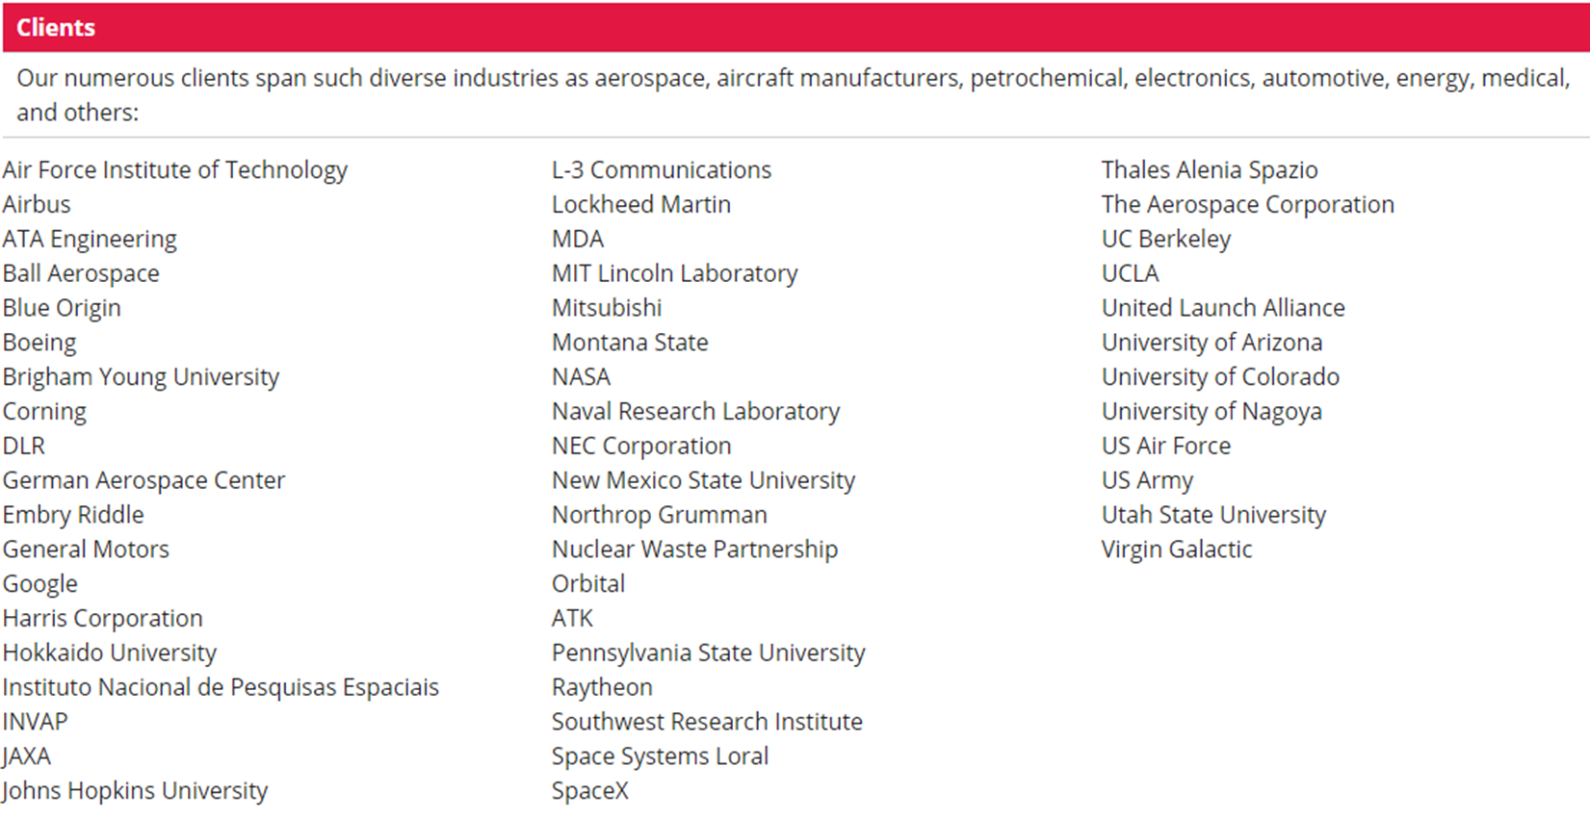Viewport: 1590px width, 819px height.
Task: Click the NASA client entry
Action: point(581,377)
